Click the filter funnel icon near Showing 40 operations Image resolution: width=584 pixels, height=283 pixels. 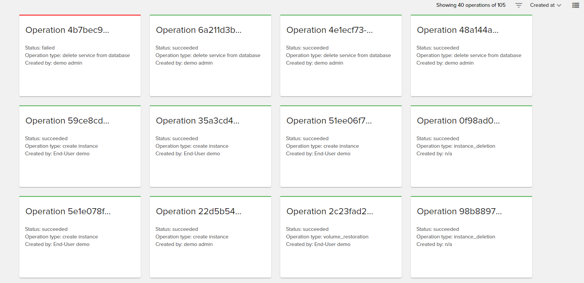click(x=518, y=5)
